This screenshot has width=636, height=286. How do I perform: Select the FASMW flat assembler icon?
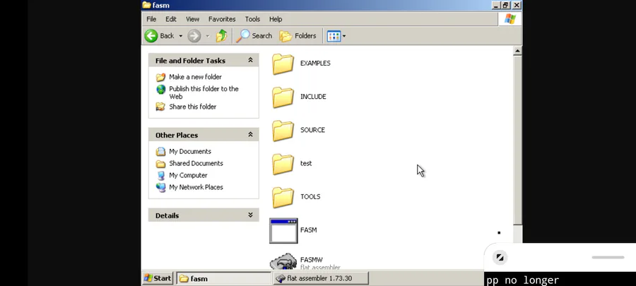point(283,261)
